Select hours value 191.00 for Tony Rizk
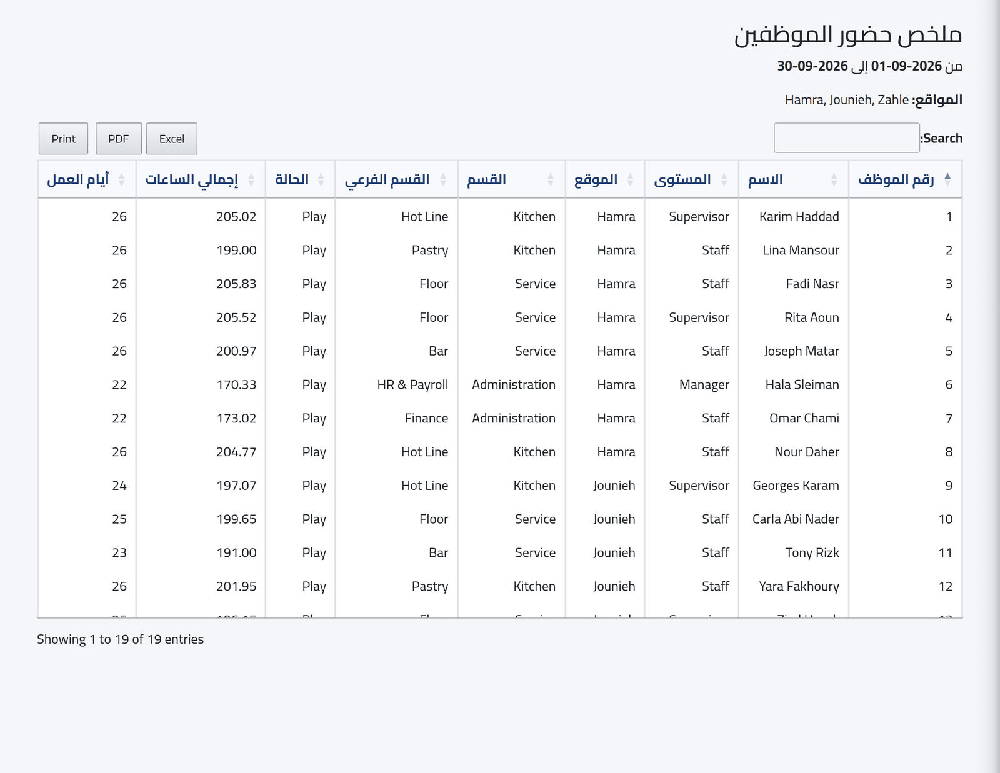This screenshot has width=1000, height=773. [x=236, y=553]
